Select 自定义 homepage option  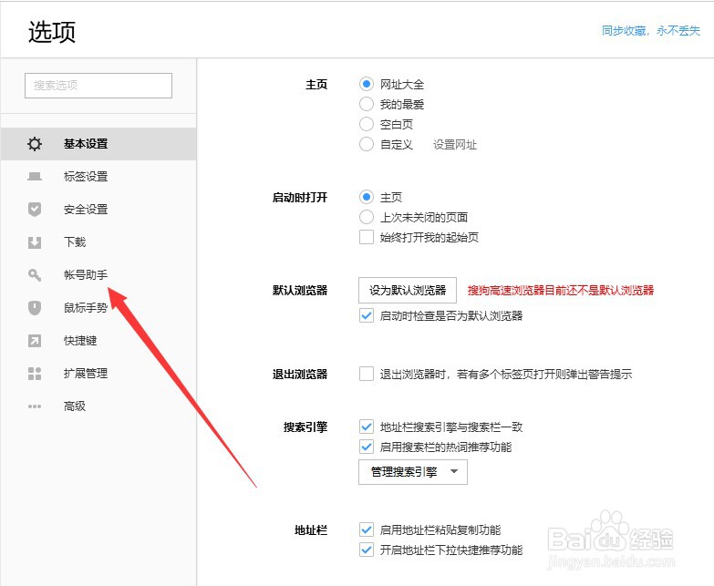(367, 144)
